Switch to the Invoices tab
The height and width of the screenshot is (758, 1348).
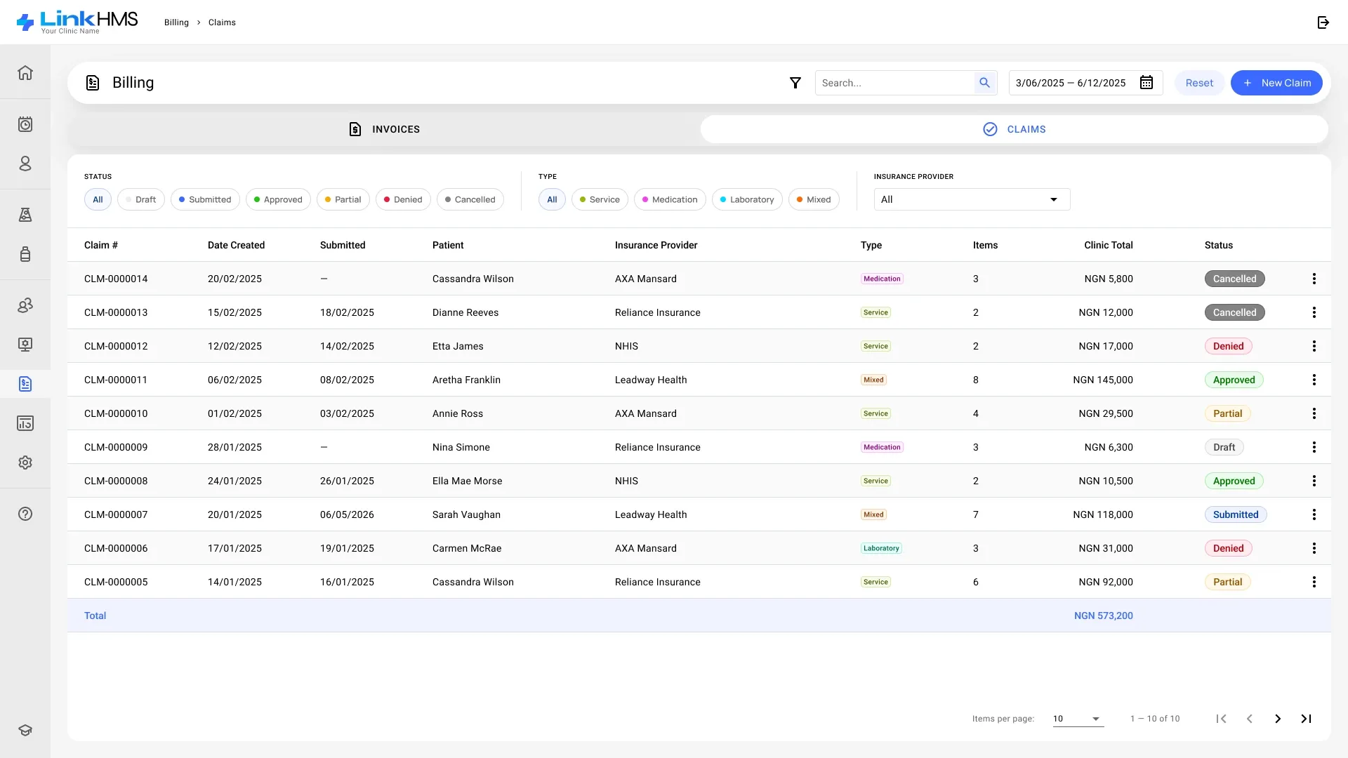click(x=384, y=129)
